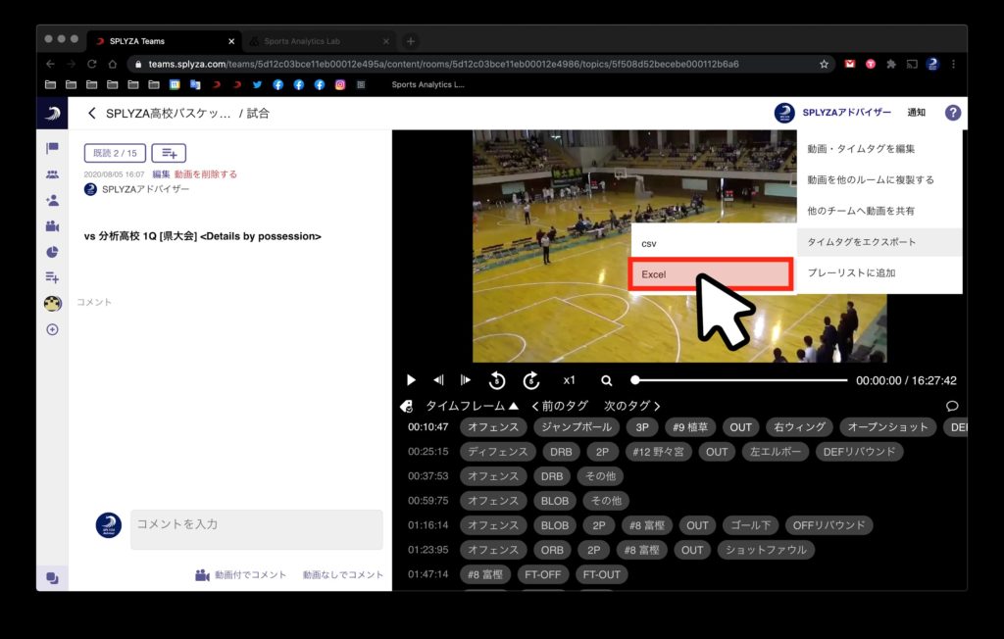The width and height of the screenshot is (1004, 639).
Task: Jump to the 00:37:53 timestamp
Action: click(x=427, y=476)
